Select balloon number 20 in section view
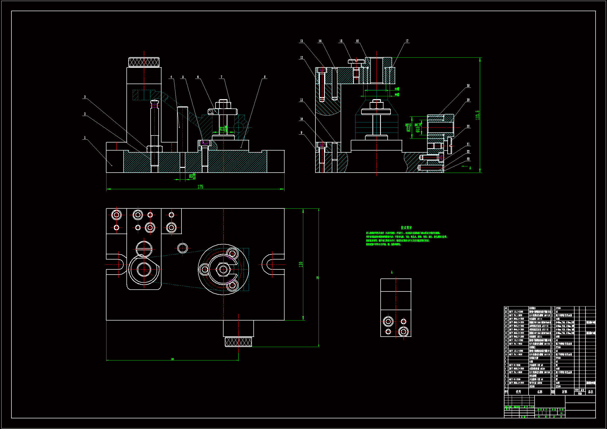The height and width of the screenshot is (429, 607). point(468,126)
